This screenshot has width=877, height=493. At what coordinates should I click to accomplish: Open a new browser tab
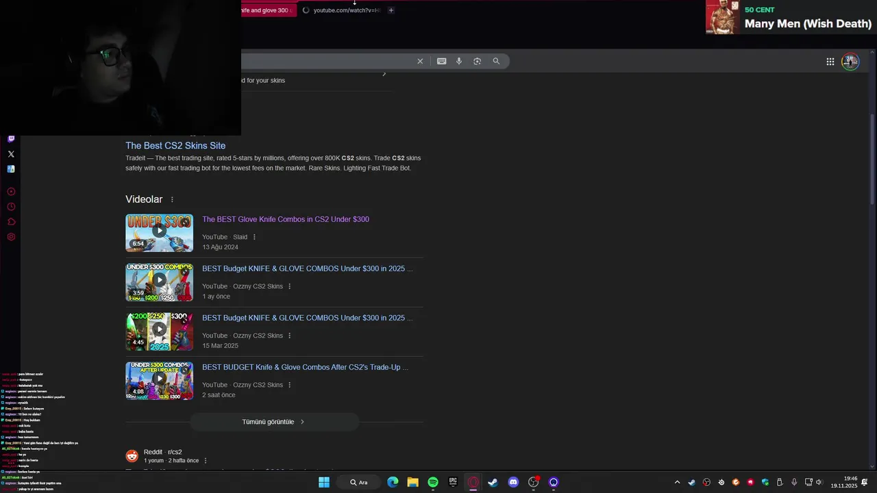pyautogui.click(x=391, y=10)
